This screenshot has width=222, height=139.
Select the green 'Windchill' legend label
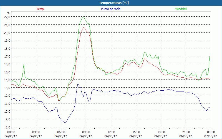tap(181, 9)
